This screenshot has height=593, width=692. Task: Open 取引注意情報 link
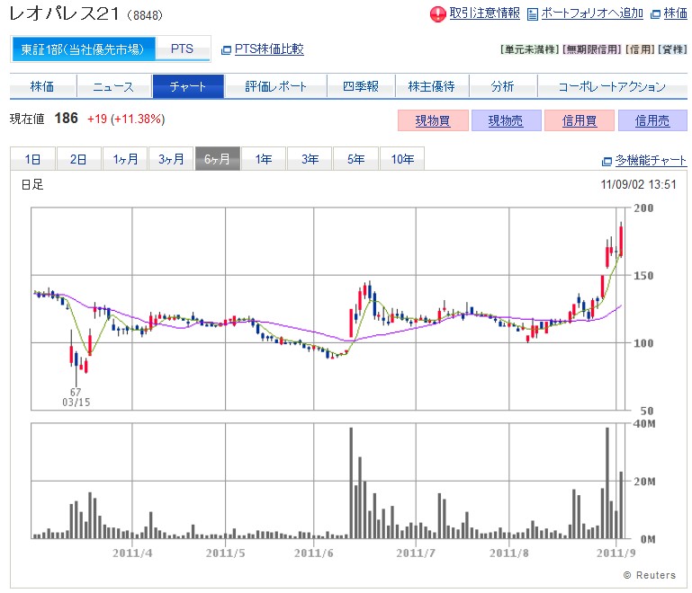tap(484, 13)
